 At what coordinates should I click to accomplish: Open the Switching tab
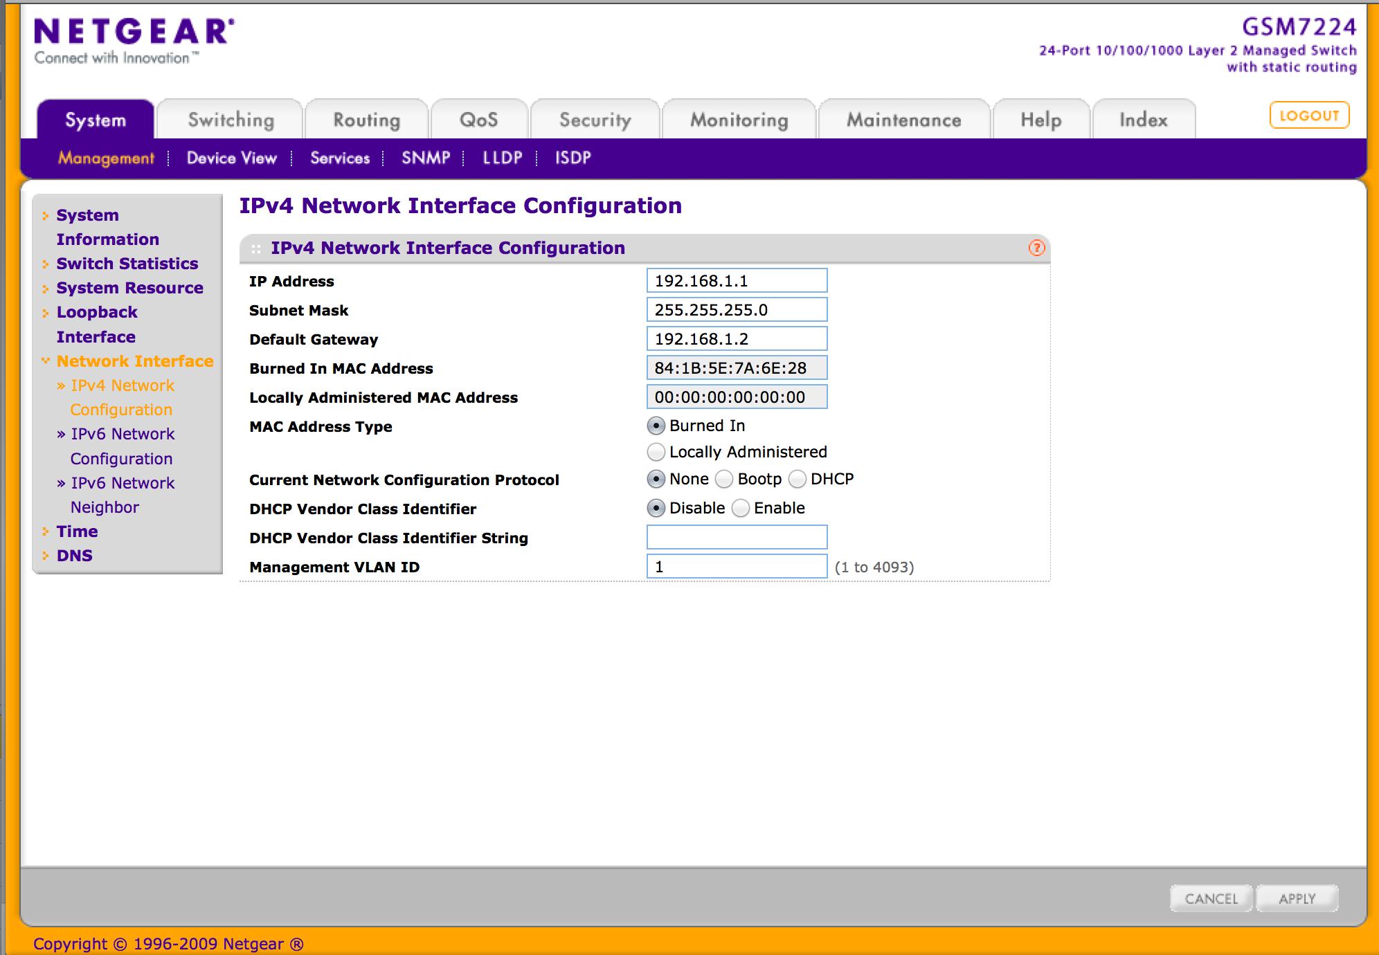pos(231,120)
